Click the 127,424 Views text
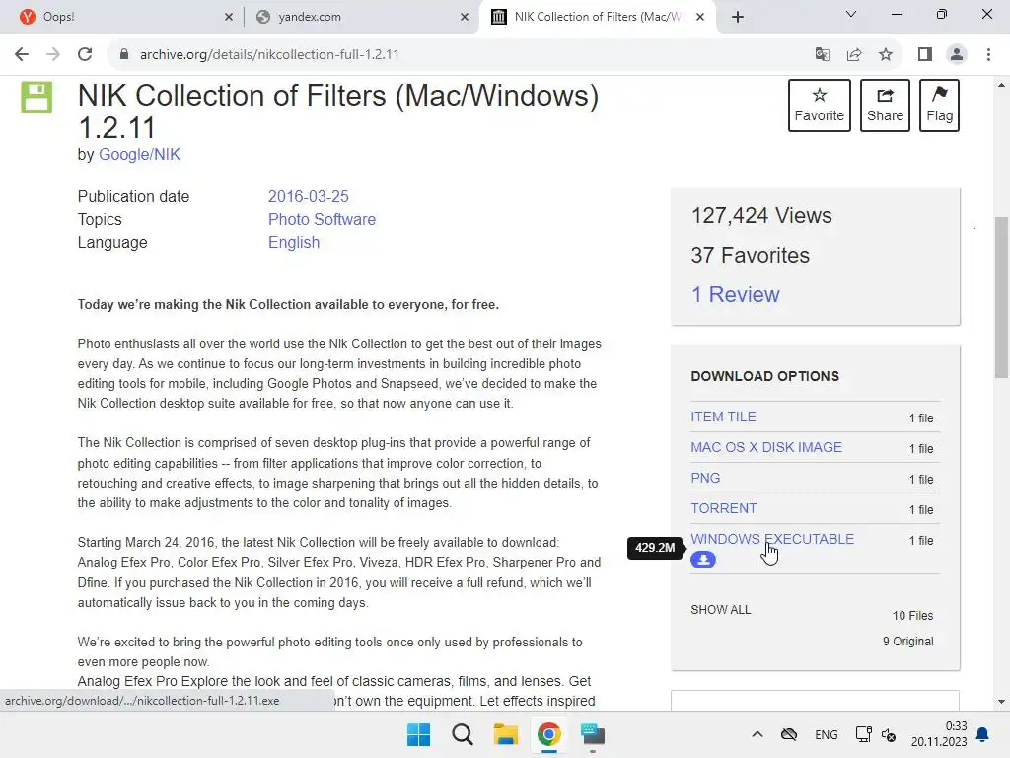The width and height of the screenshot is (1010, 758). pos(761,216)
